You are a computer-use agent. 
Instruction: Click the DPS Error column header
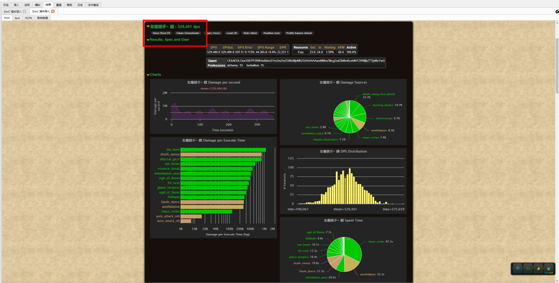[245, 48]
